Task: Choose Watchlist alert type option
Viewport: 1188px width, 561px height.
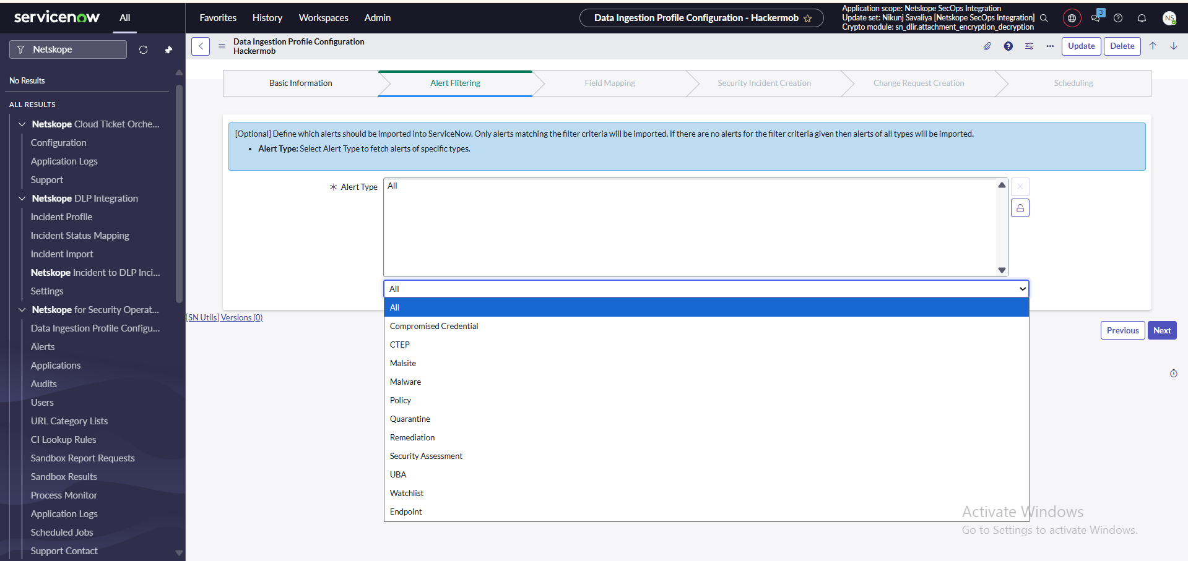Action: (706, 493)
